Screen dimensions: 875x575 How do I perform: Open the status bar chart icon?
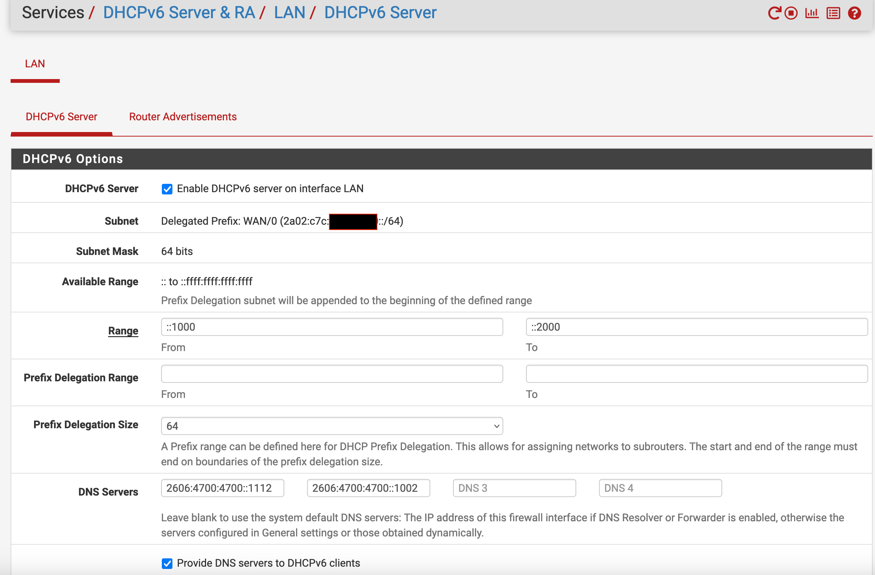pos(812,13)
